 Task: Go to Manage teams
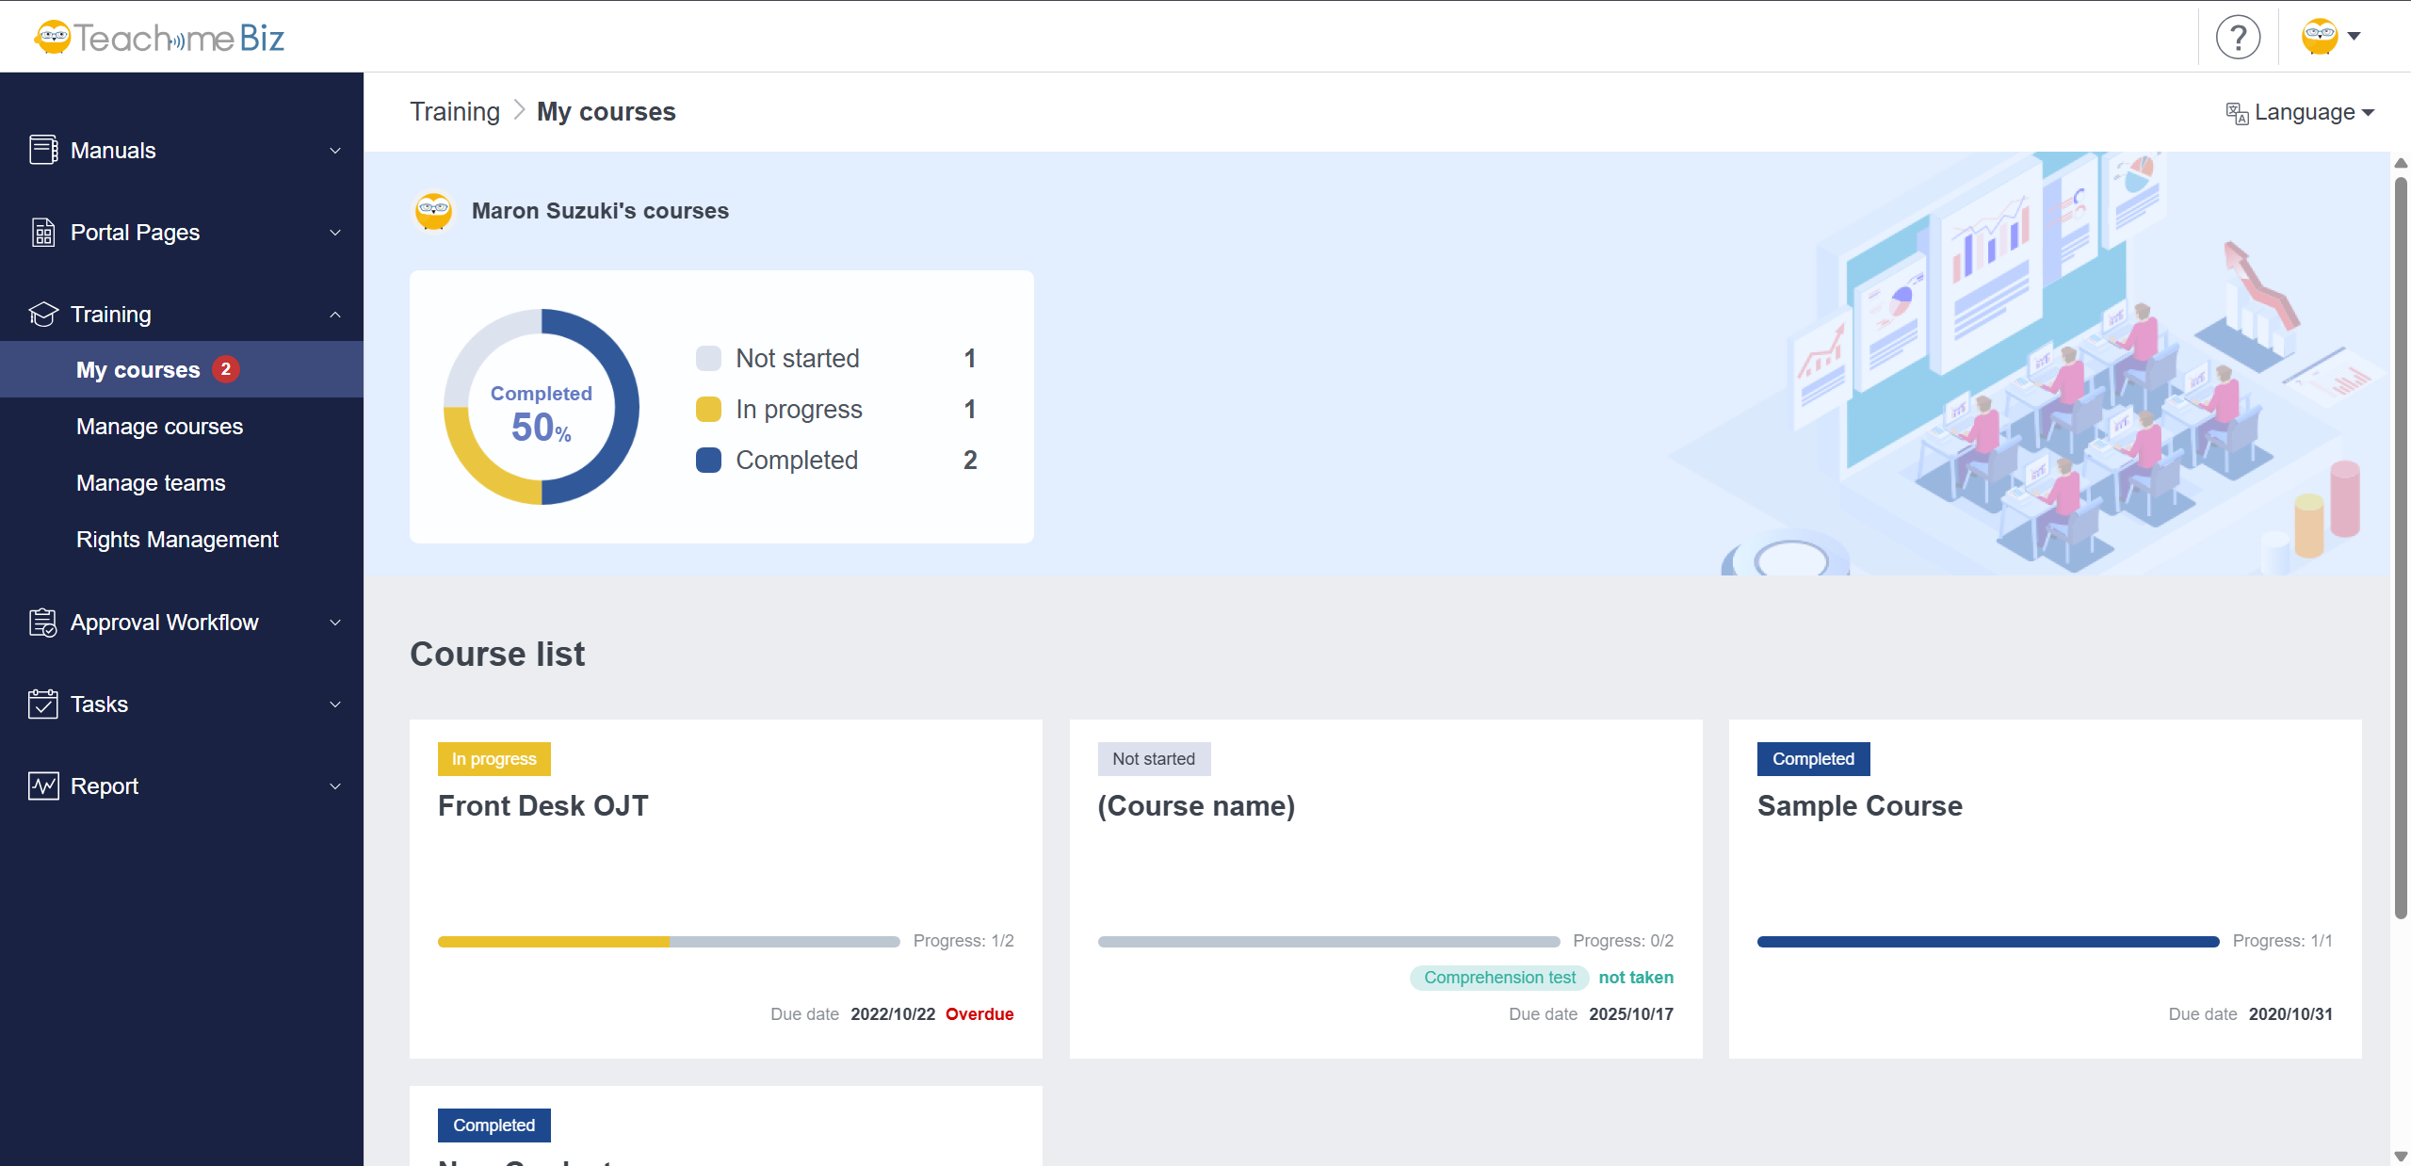click(x=151, y=483)
